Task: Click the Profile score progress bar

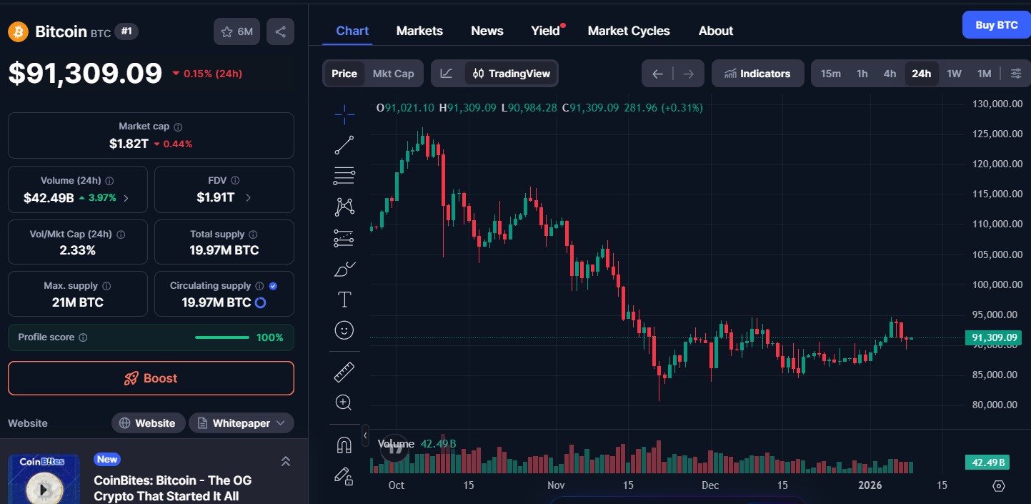Action: pos(221,337)
